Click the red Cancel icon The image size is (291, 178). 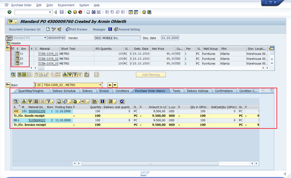[x=80, y=12]
